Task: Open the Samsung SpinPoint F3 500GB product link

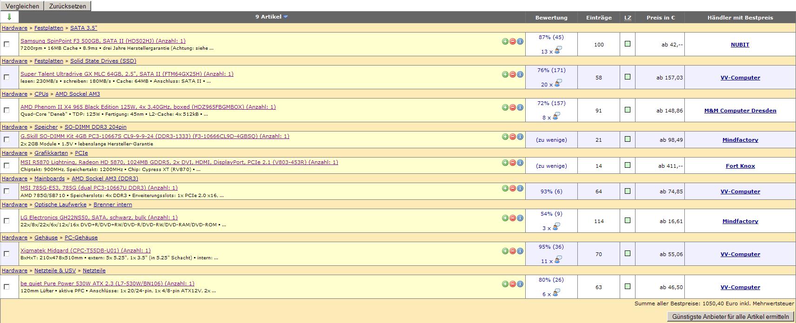Action: click(x=103, y=41)
